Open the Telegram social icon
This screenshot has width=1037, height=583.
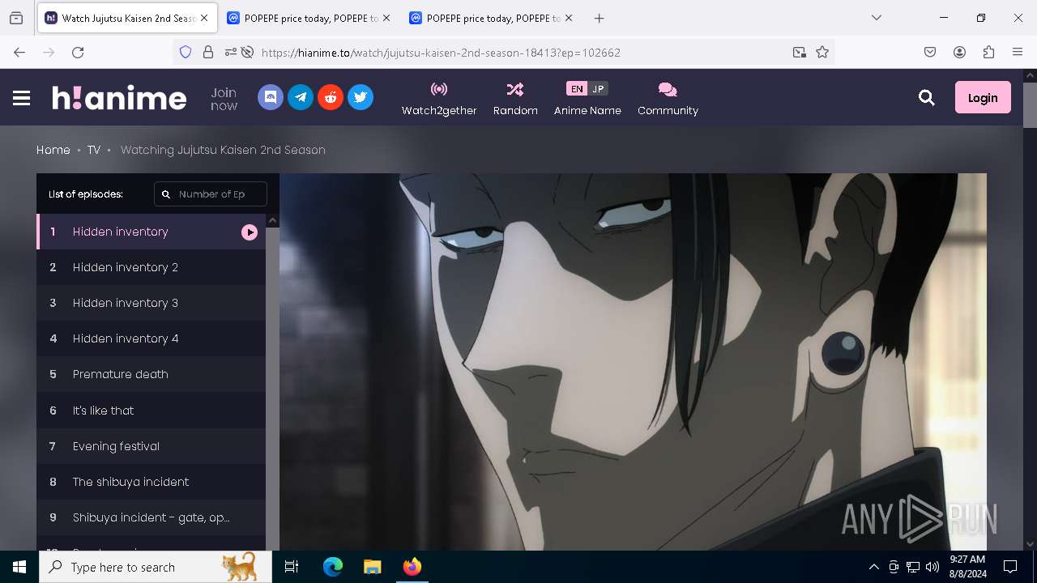[301, 97]
